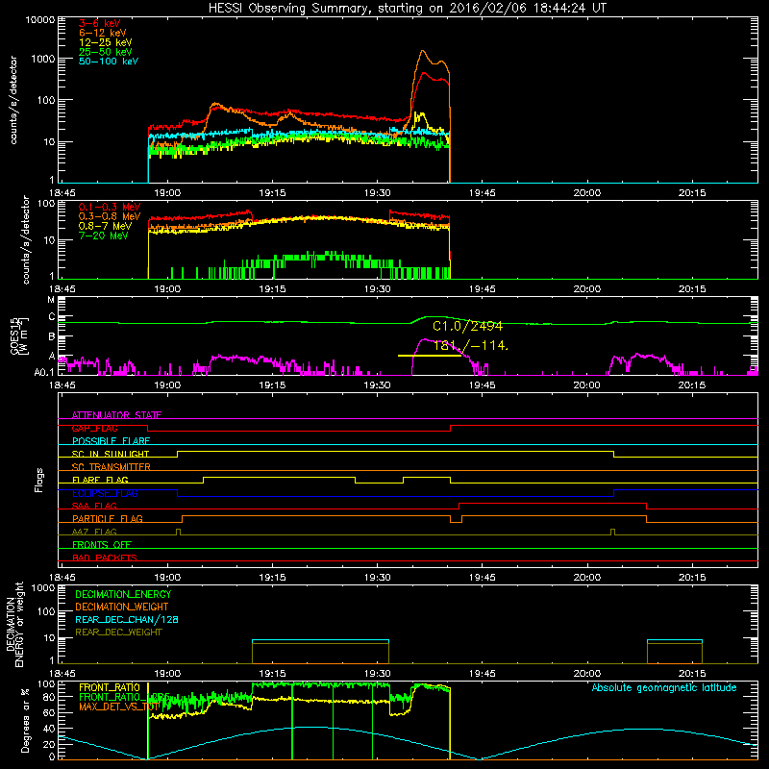Image resolution: width=769 pixels, height=769 pixels.
Task: Click the 20:15 tick label under the decimation plot
Action: click(x=692, y=674)
